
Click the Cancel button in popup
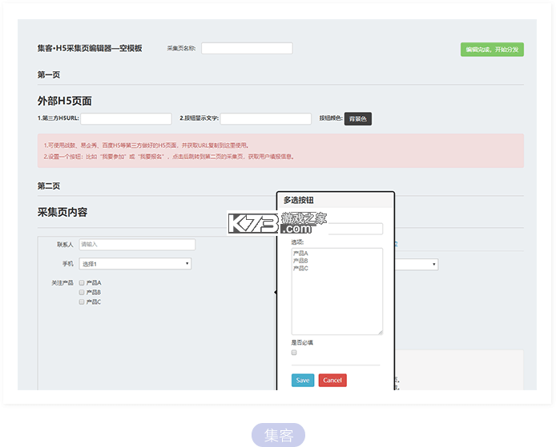(x=332, y=380)
